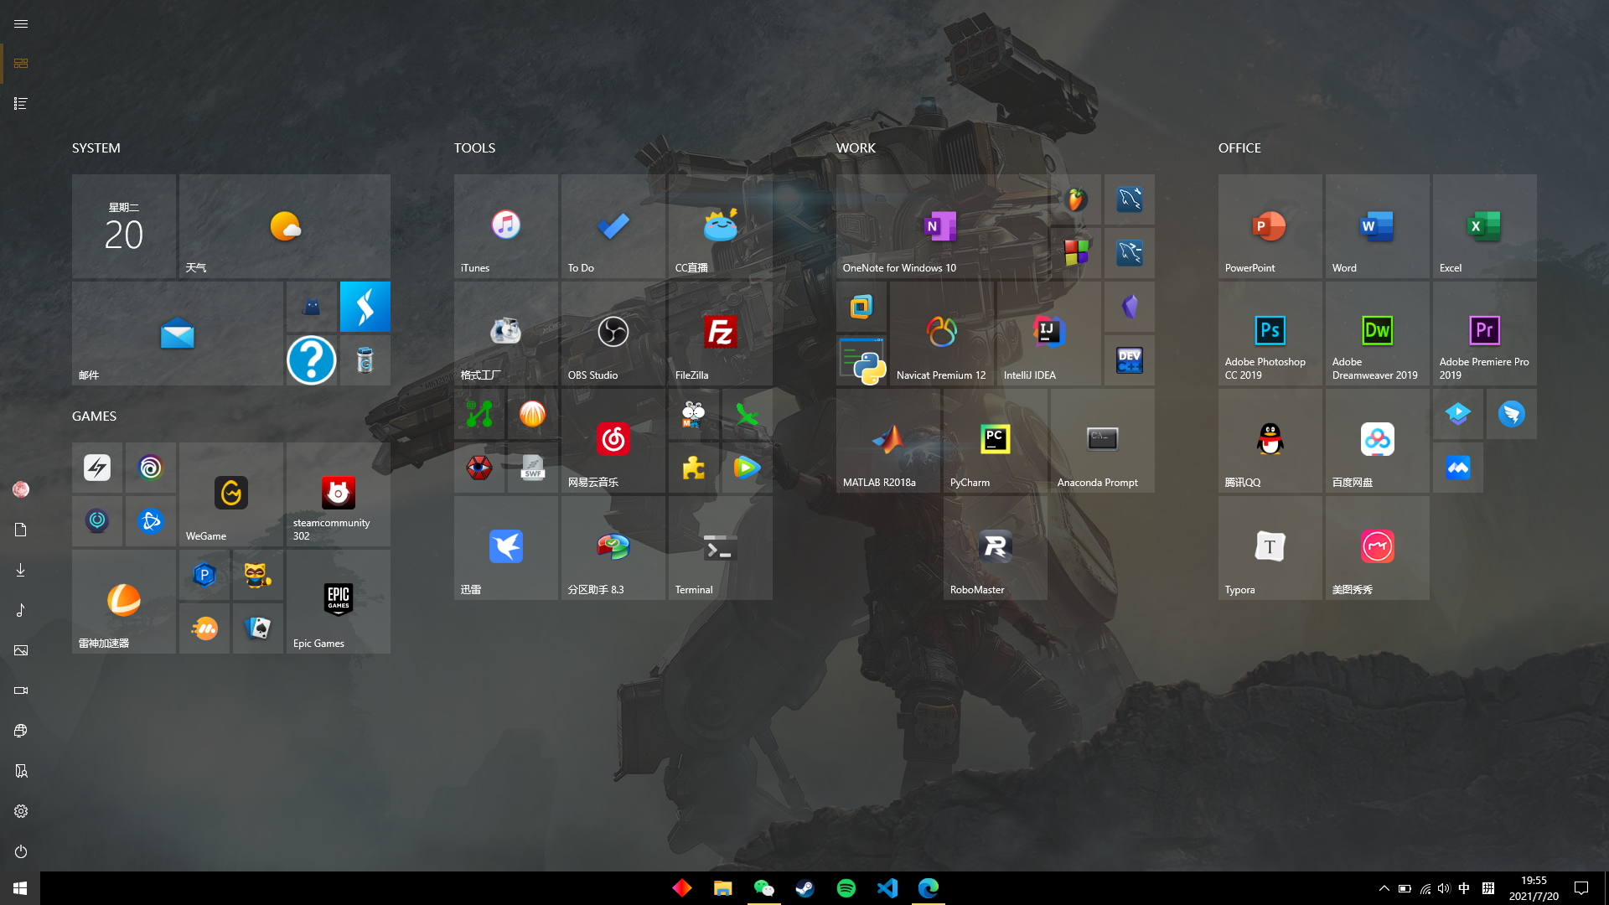Show hidden system tray icons chevron
Screen dimensions: 1609x905
(1384, 888)
